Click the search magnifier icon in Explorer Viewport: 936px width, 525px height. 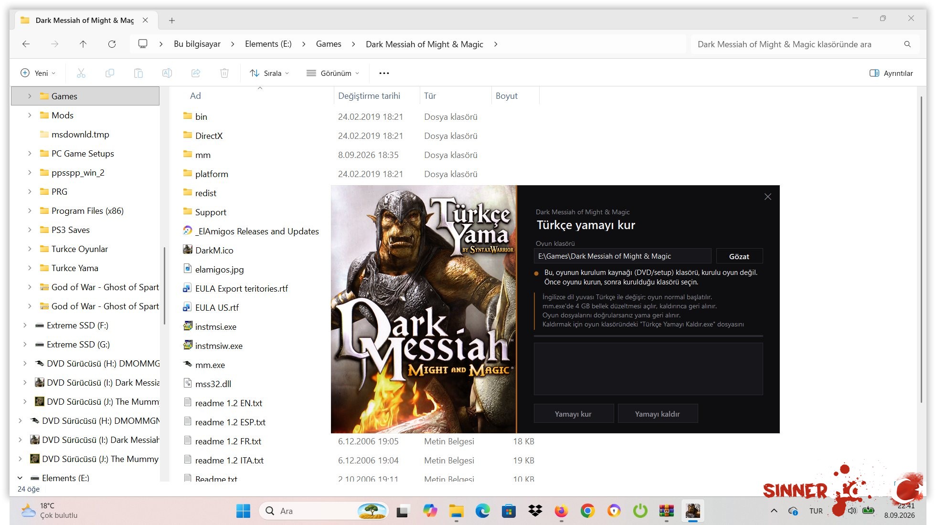[x=907, y=44]
